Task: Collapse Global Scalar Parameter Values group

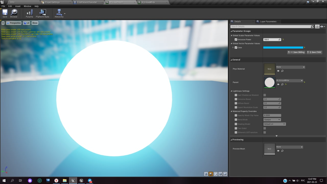Action: click(x=231, y=36)
